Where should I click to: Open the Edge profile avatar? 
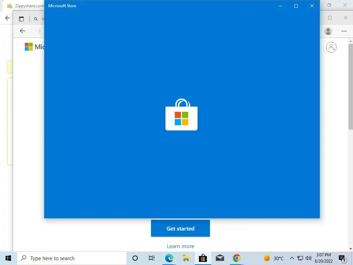pos(328,31)
